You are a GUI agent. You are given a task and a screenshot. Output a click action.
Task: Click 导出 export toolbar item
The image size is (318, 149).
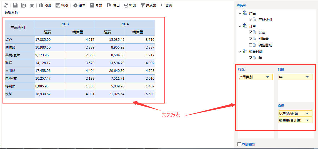(x=113, y=6)
